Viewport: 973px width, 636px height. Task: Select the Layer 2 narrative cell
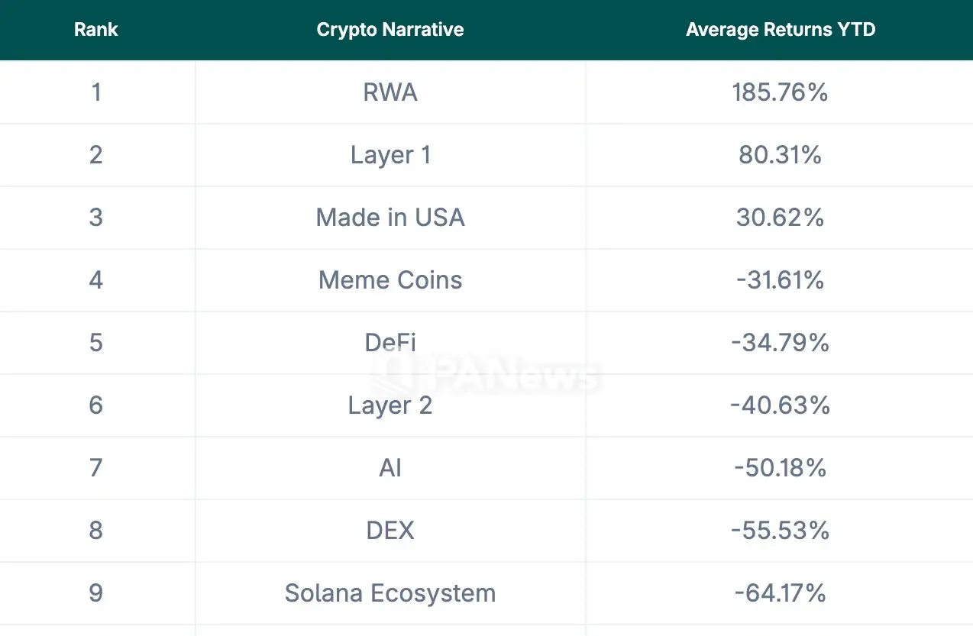(390, 405)
